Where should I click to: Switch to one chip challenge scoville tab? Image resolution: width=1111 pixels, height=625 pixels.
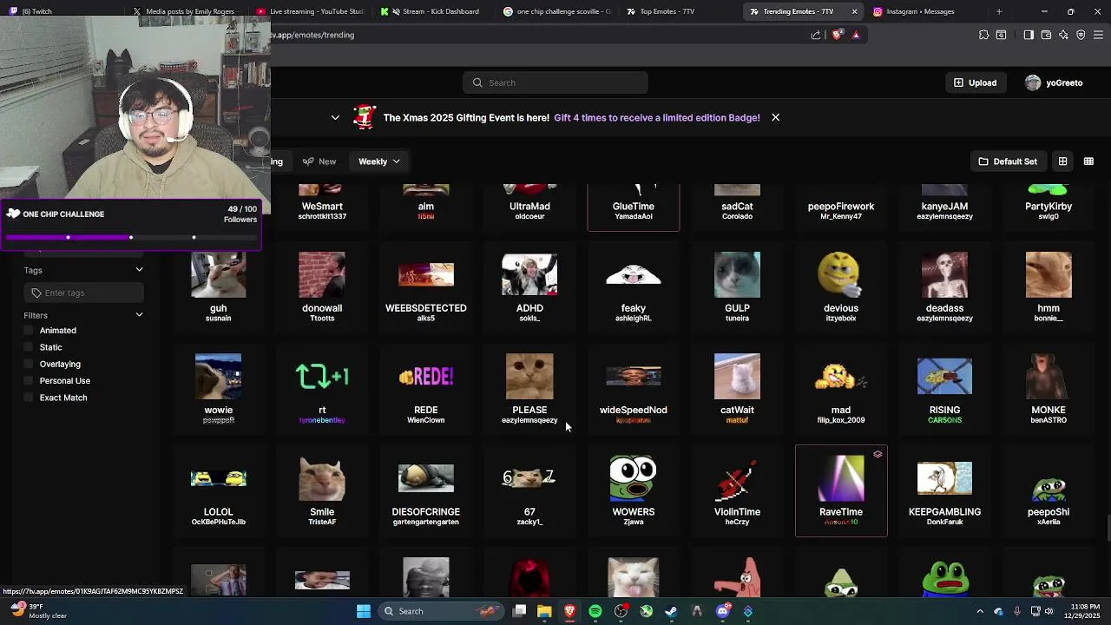click(558, 11)
